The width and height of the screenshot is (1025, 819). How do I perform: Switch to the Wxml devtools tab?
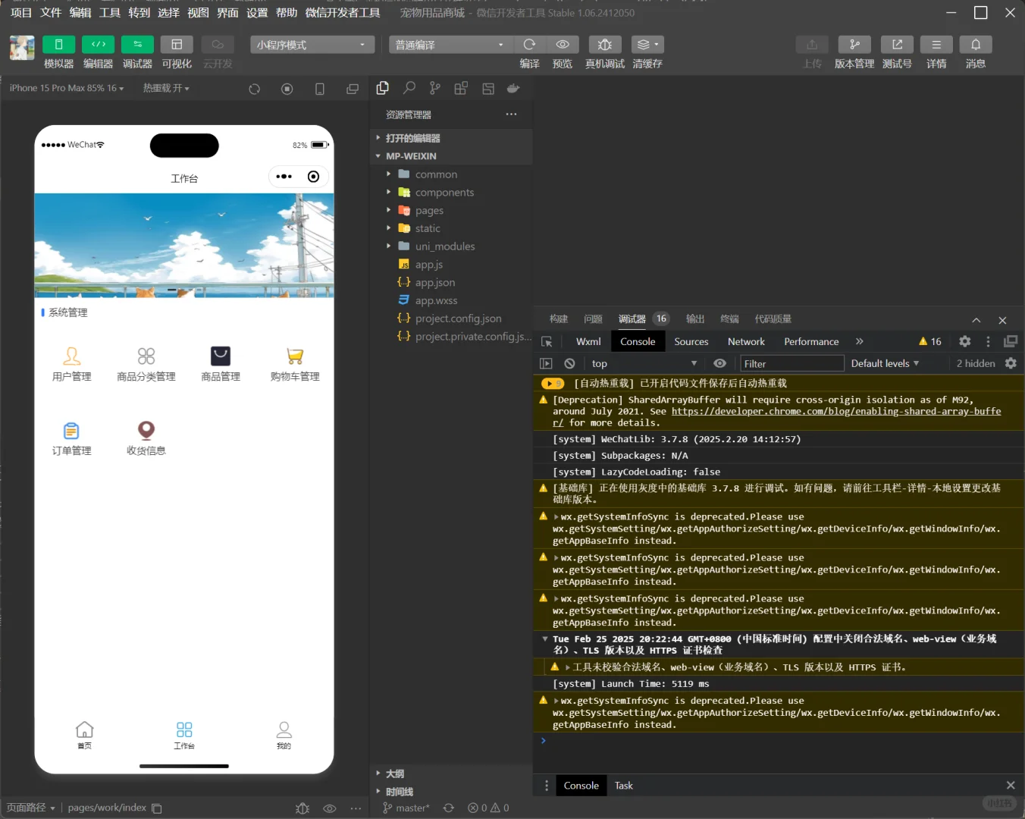tap(588, 342)
